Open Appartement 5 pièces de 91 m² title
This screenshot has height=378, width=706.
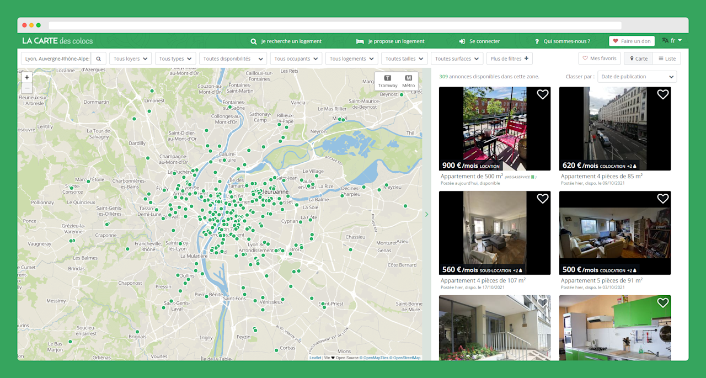602,281
